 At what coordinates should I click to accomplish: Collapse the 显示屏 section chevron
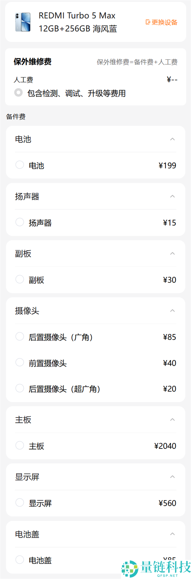pyautogui.click(x=172, y=477)
